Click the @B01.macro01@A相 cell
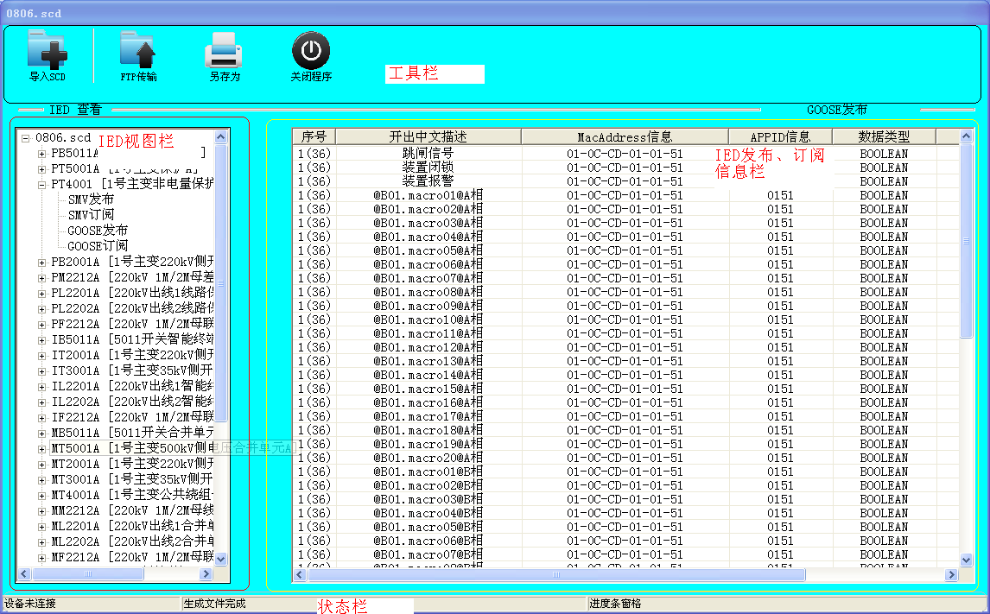 click(x=428, y=195)
